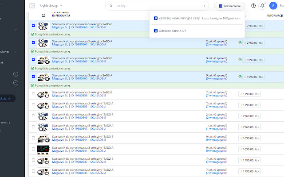
Task: Click '9 szt. (0 sprzed.)' for ID 19980544
Action: (217, 137)
